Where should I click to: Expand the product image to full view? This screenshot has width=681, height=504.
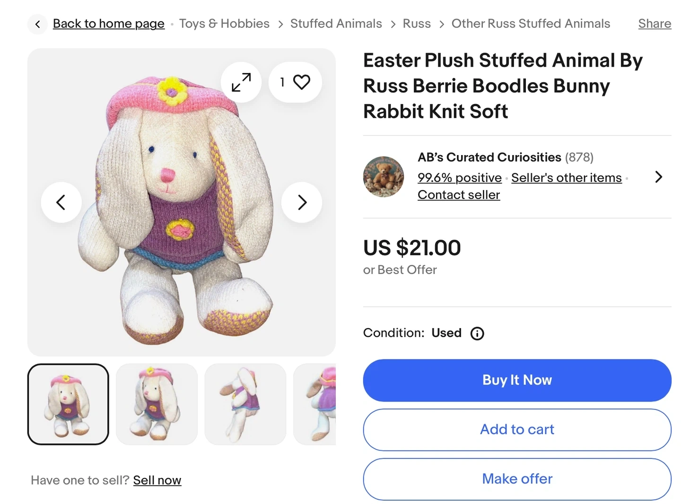pos(241,82)
